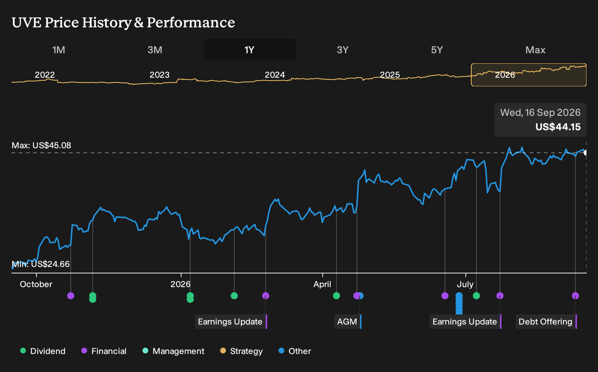Show the Max time range tab

pos(535,50)
